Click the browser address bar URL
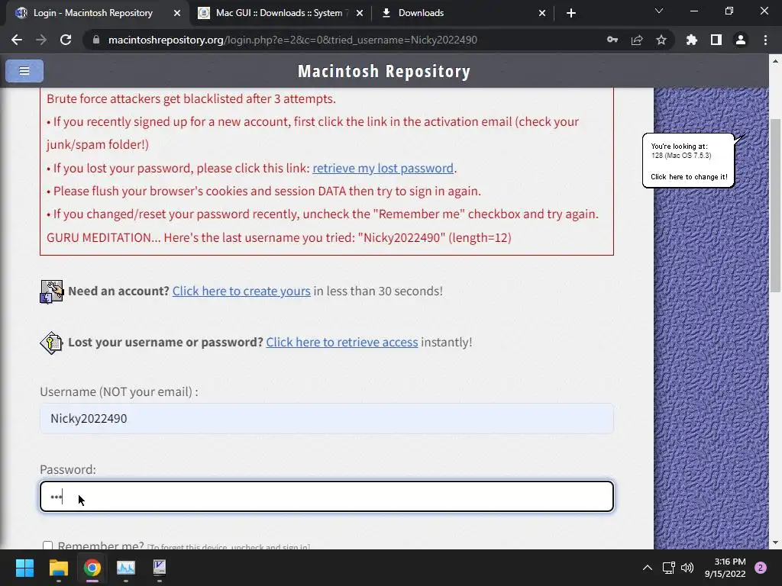 (x=292, y=40)
